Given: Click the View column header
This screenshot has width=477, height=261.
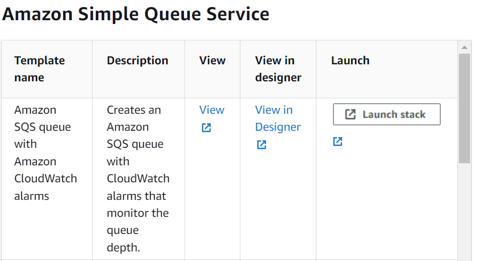Looking at the screenshot, I should 212,61.
